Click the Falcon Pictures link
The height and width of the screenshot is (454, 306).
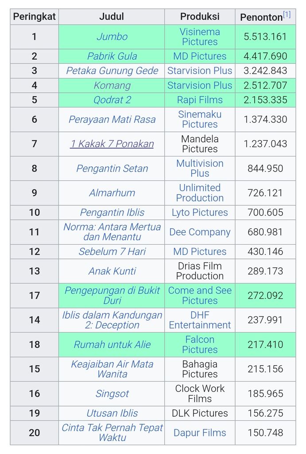[x=200, y=344]
